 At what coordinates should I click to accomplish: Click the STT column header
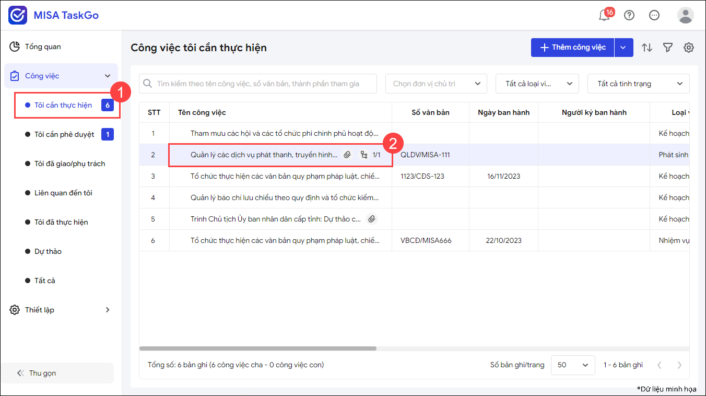154,112
